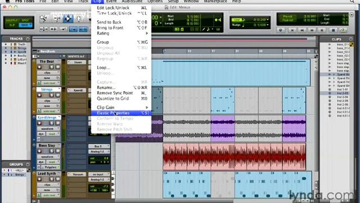
Task: Click the pencil icon in counter display
Action: click(204, 29)
